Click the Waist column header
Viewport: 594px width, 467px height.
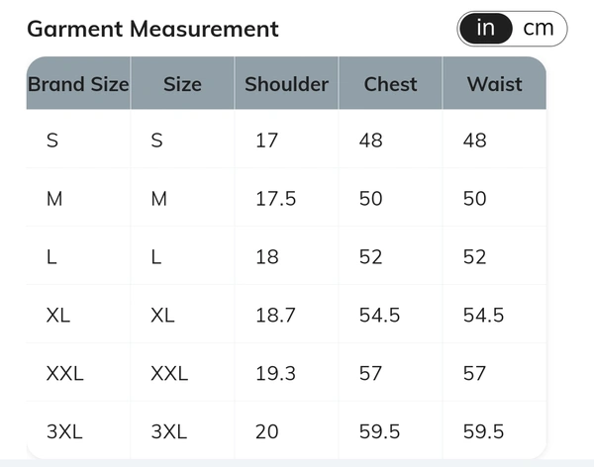[x=494, y=83]
